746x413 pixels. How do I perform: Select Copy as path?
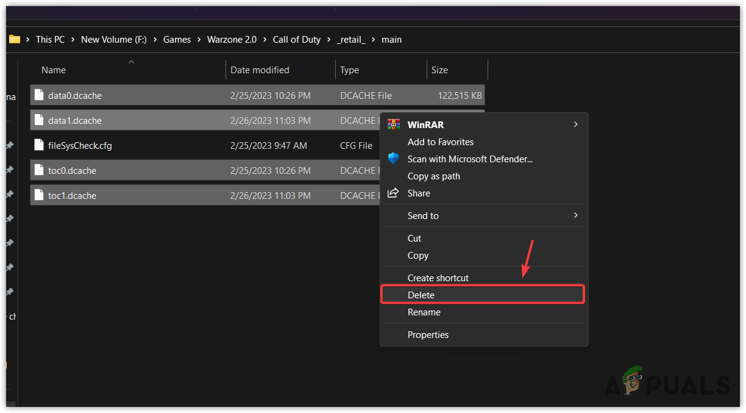click(x=433, y=176)
